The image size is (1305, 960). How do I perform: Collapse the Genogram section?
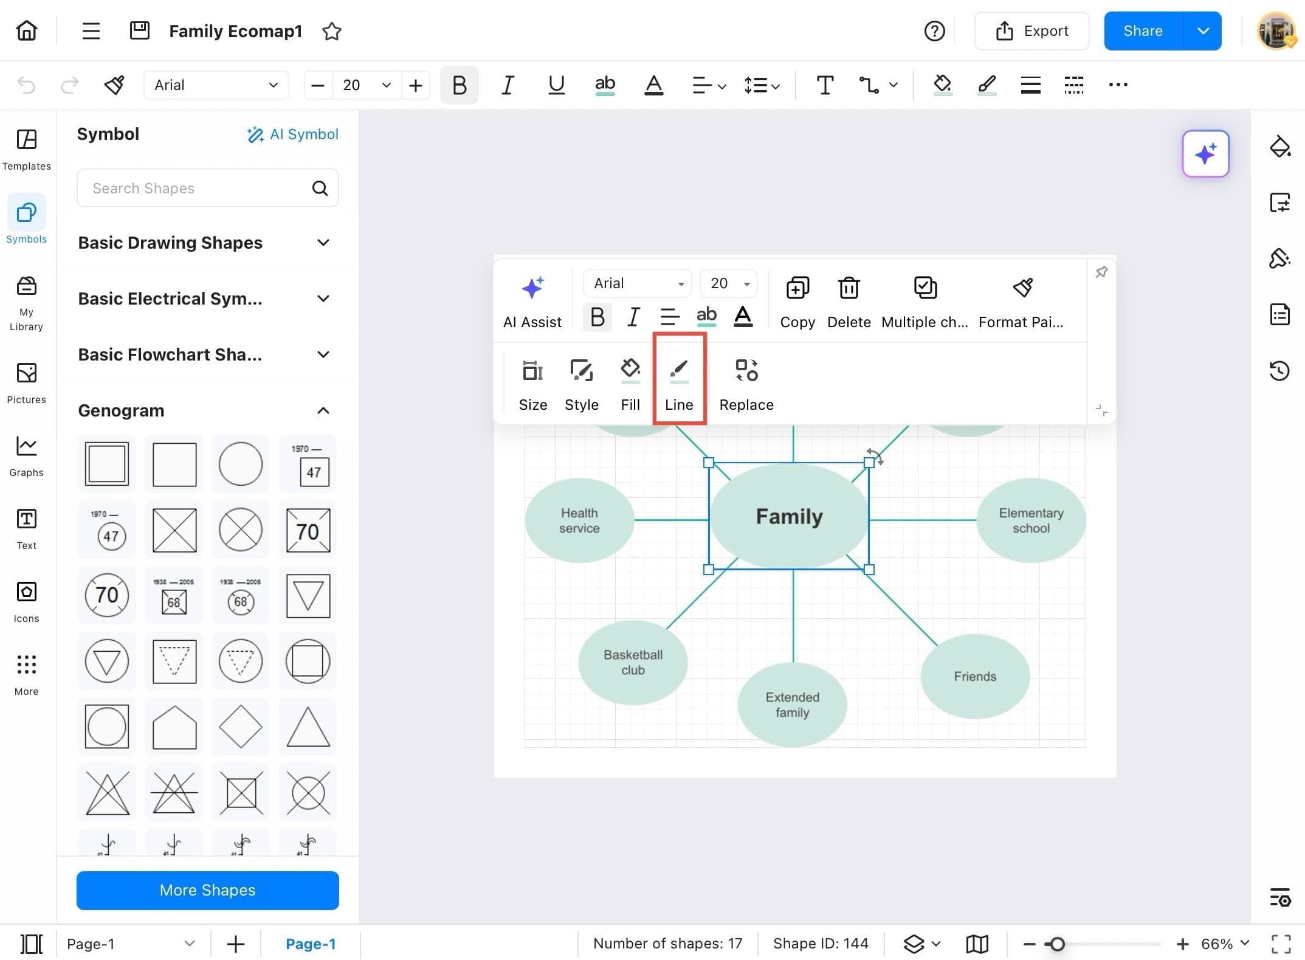(x=323, y=410)
